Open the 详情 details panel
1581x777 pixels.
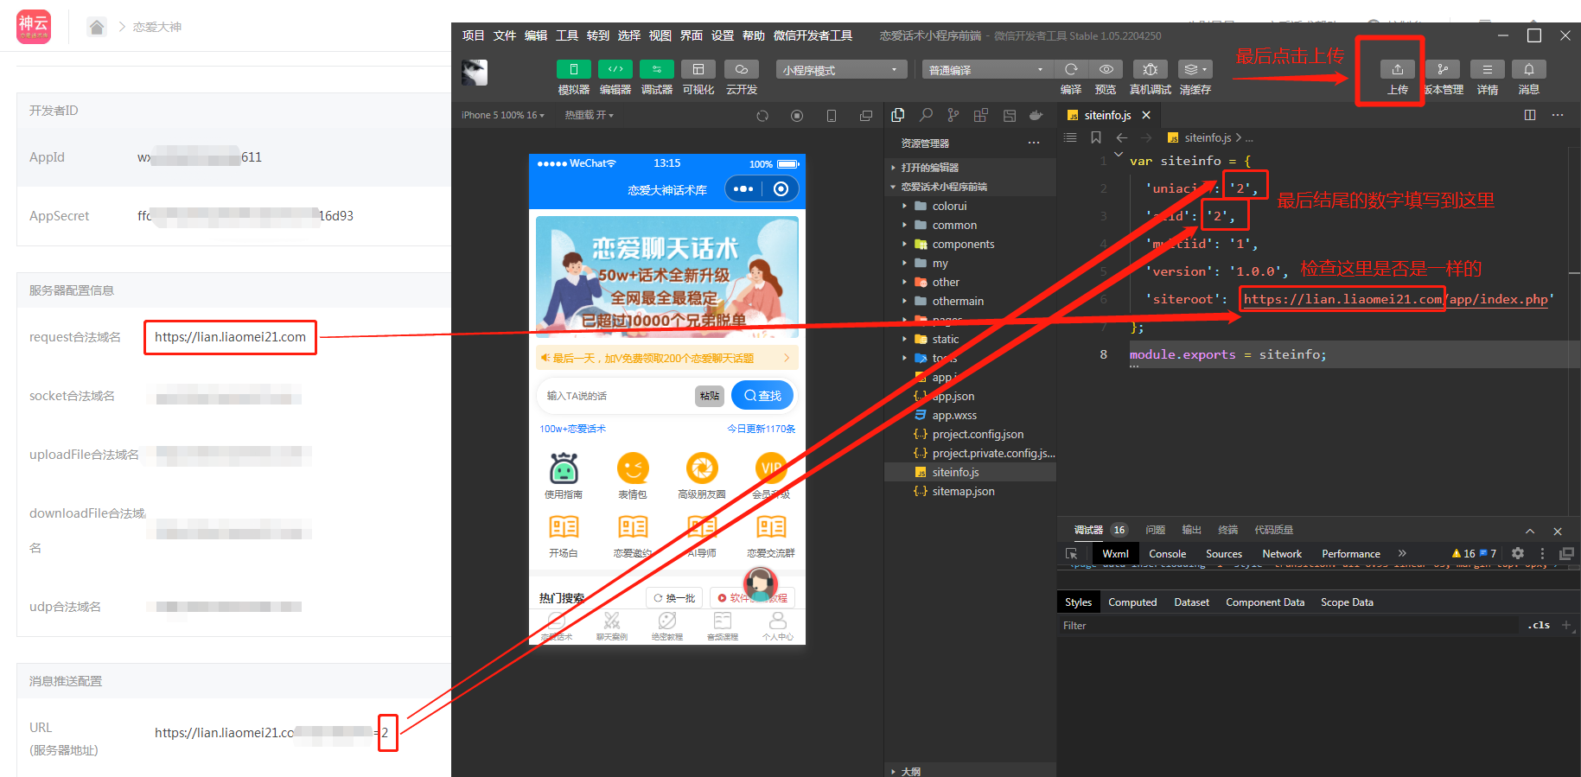tap(1487, 69)
